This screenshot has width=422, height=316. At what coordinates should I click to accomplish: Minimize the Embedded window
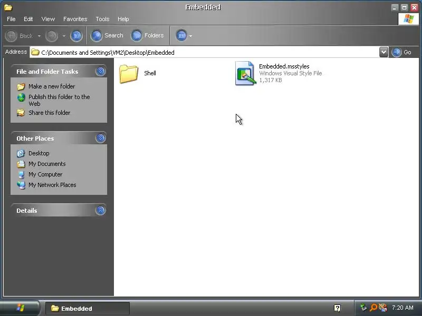click(x=395, y=7)
